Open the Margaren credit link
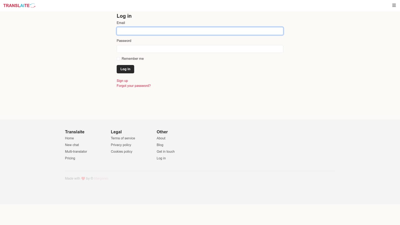The height and width of the screenshot is (225, 400). [x=101, y=178]
